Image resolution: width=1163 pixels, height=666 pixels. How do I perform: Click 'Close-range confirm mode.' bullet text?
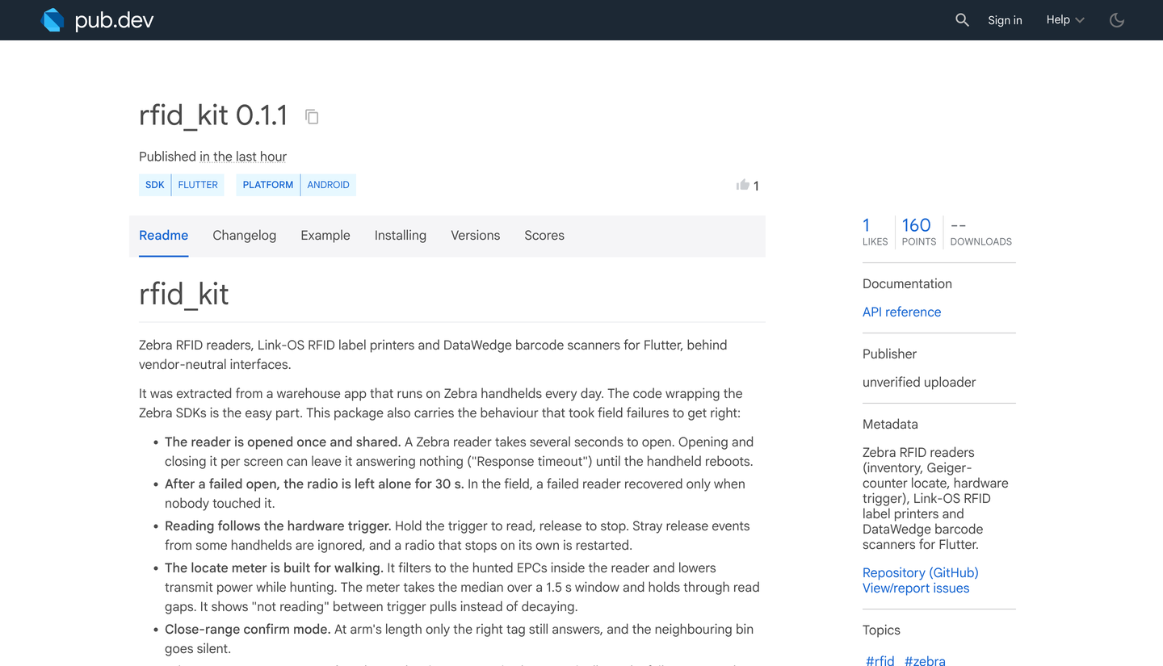[x=247, y=629]
